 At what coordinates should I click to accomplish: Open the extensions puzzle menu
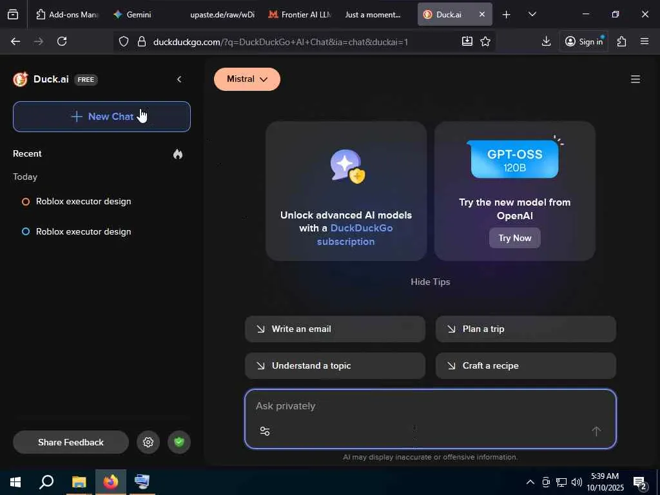pos(622,41)
